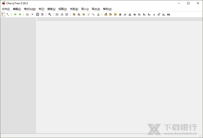The width and height of the screenshot is (203, 138).
Task: Insert a bulleted list
Action: [57, 15]
